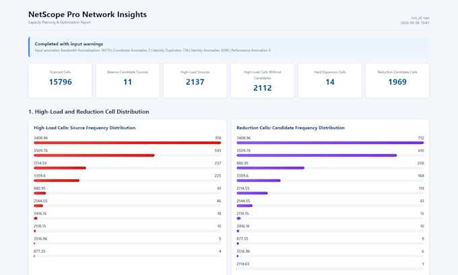Click the NetScope Pro Network Insights title
Image resolution: width=458 pixels, height=275 pixels.
88,14
